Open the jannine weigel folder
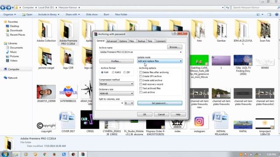 coord(46,58)
